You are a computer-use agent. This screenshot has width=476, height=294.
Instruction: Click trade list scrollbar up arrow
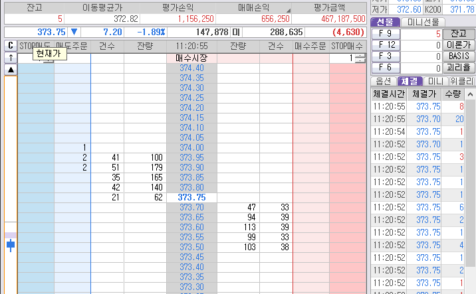470,94
